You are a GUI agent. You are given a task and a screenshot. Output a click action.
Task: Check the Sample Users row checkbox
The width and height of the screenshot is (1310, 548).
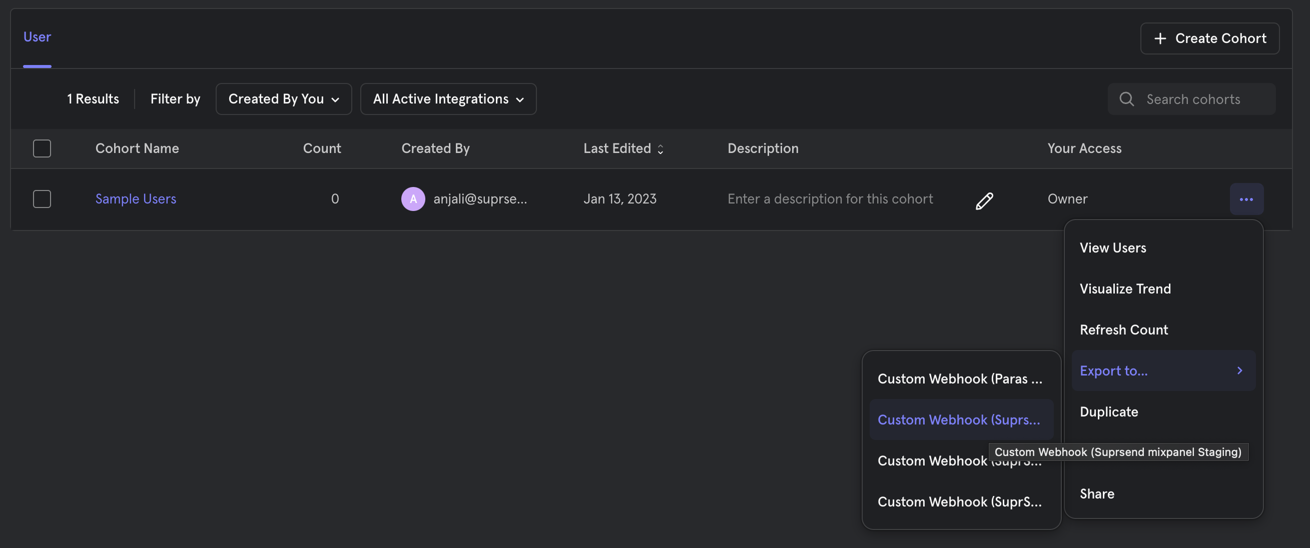(42, 199)
